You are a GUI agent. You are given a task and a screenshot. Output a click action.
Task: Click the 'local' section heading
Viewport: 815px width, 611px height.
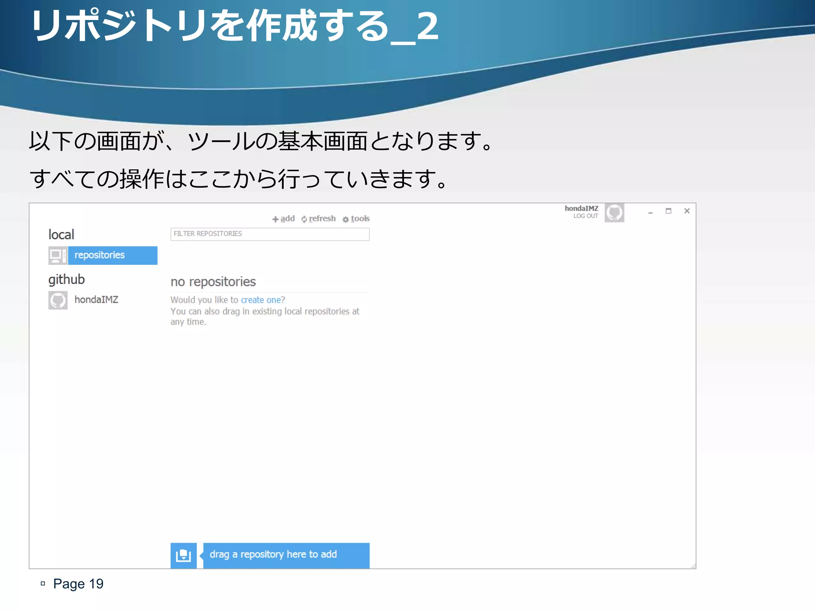click(61, 235)
